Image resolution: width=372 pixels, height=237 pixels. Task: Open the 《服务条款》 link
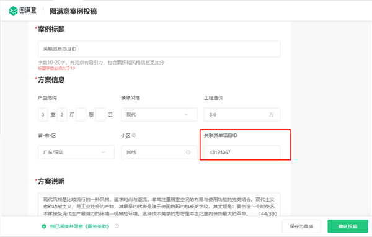[97, 226]
